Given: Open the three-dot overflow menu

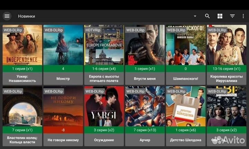Looking at the screenshot, I should (x=243, y=16).
